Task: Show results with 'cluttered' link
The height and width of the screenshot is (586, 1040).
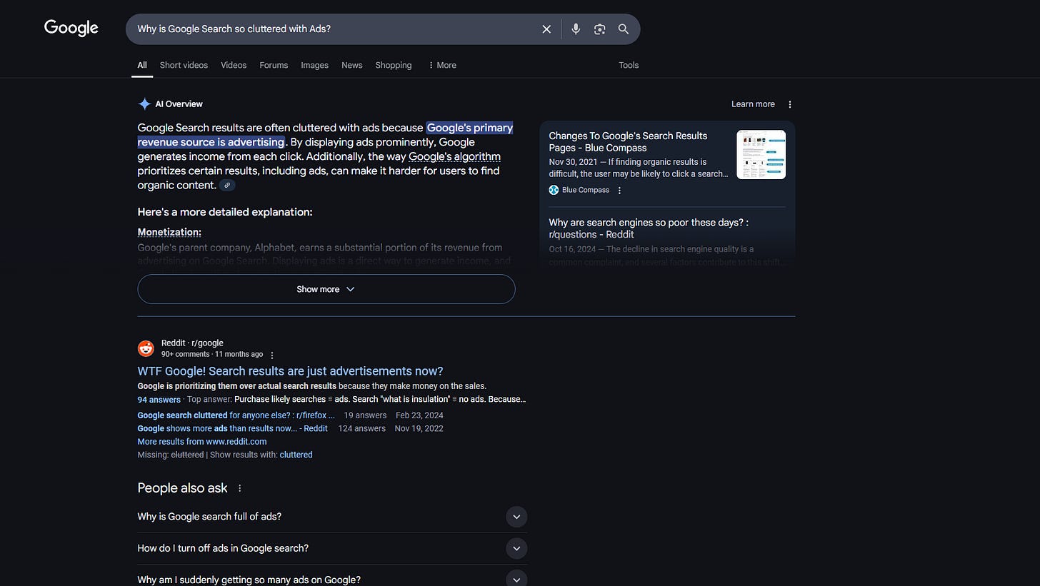Action: [296, 455]
